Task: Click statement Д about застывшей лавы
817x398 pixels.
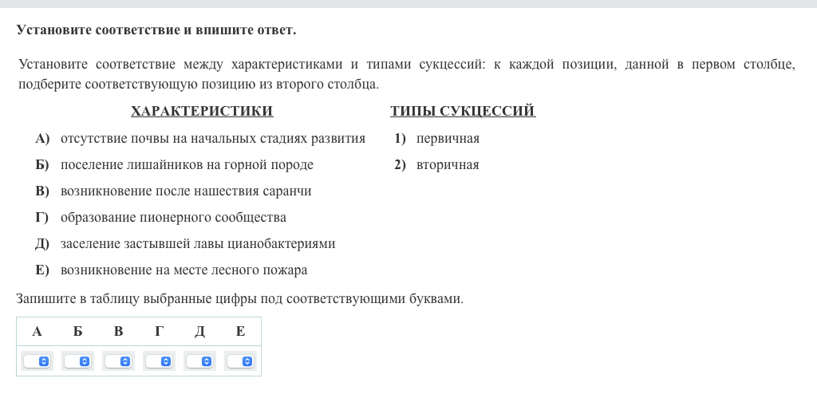Action: point(197,244)
